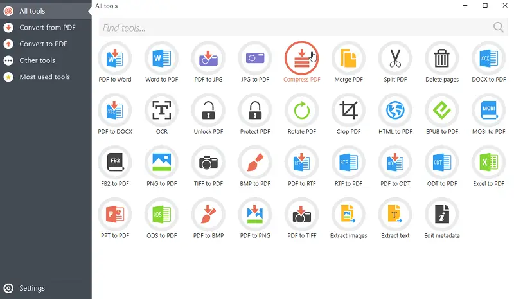Minimize the application window

465,5
